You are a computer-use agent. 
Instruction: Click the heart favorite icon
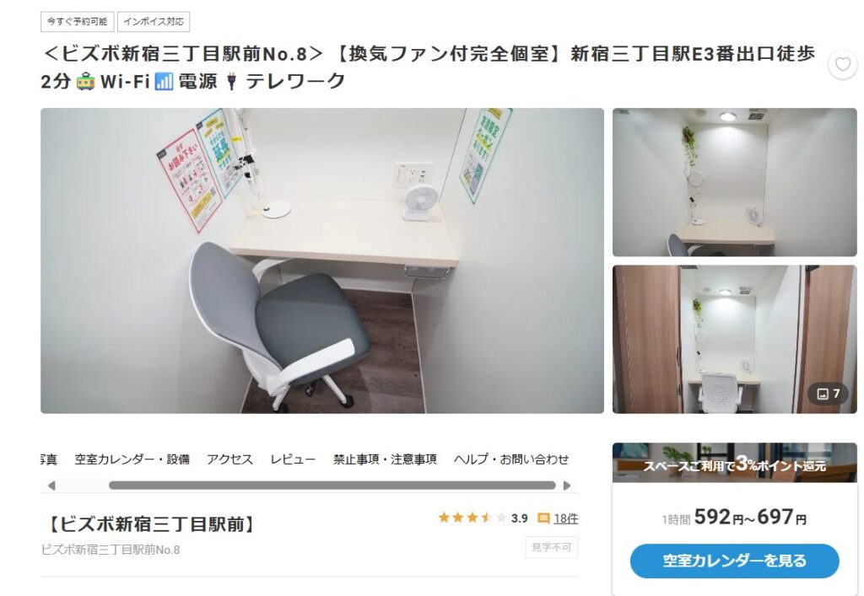pos(843,65)
